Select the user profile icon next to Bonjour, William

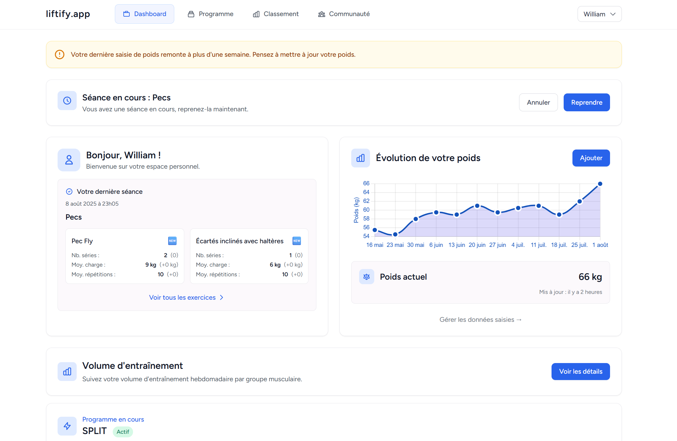(x=69, y=160)
